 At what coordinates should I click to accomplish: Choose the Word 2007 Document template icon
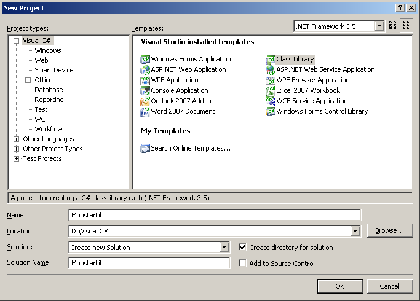(145, 112)
